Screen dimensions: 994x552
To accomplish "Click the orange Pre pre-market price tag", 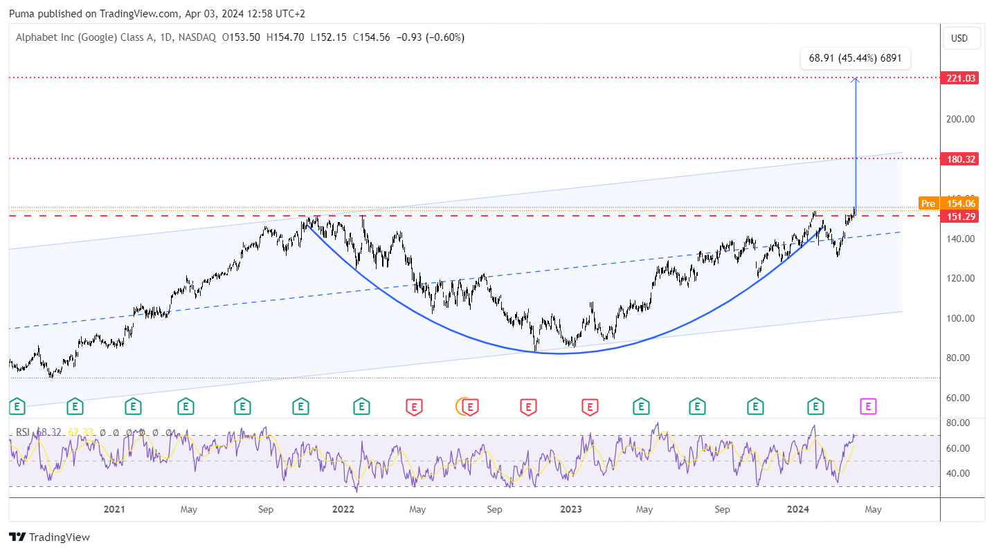I will click(x=928, y=203).
